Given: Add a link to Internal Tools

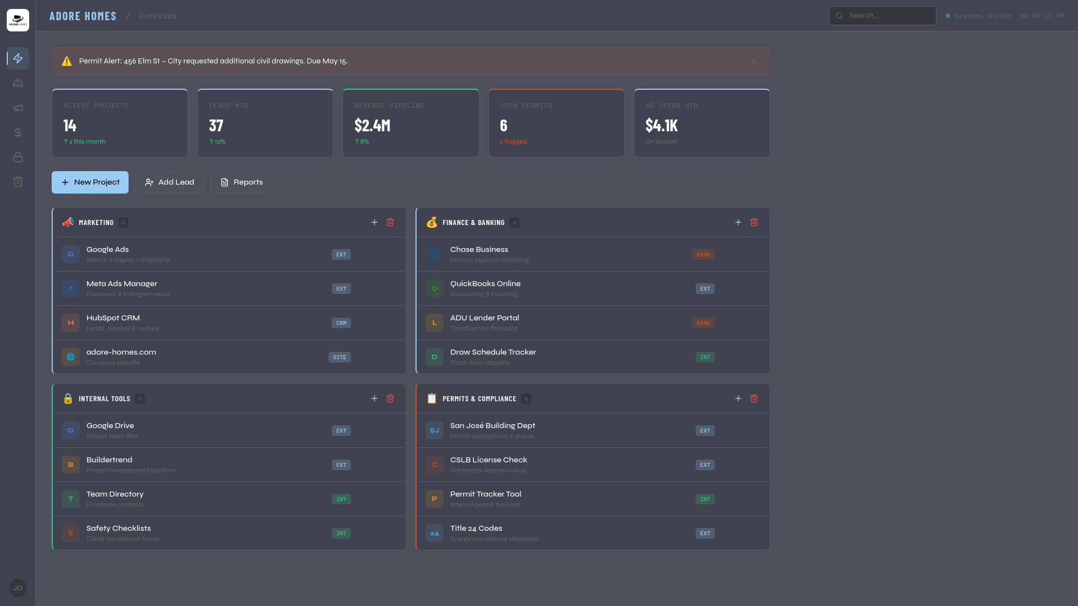Looking at the screenshot, I should (374, 398).
